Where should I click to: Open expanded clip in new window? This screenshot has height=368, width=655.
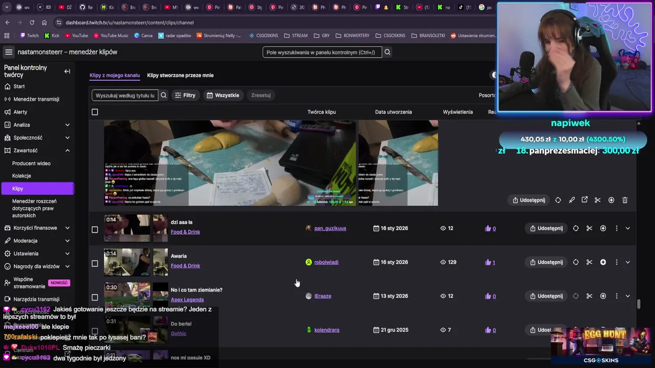coord(584,200)
